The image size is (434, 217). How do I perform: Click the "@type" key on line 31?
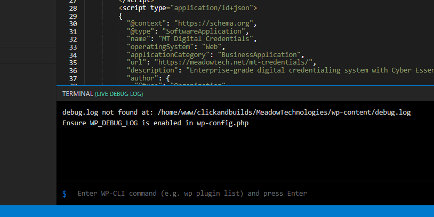[140, 31]
